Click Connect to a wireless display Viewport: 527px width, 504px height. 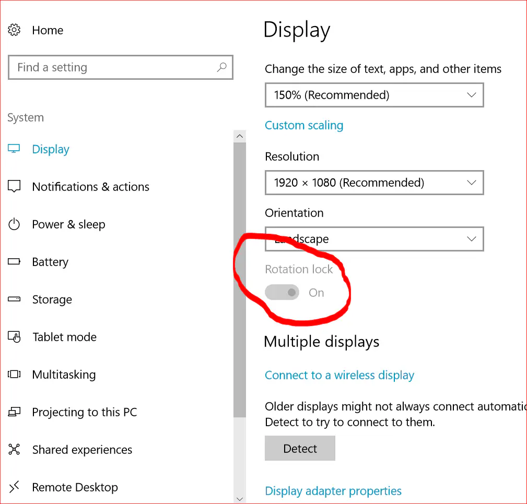tap(339, 375)
